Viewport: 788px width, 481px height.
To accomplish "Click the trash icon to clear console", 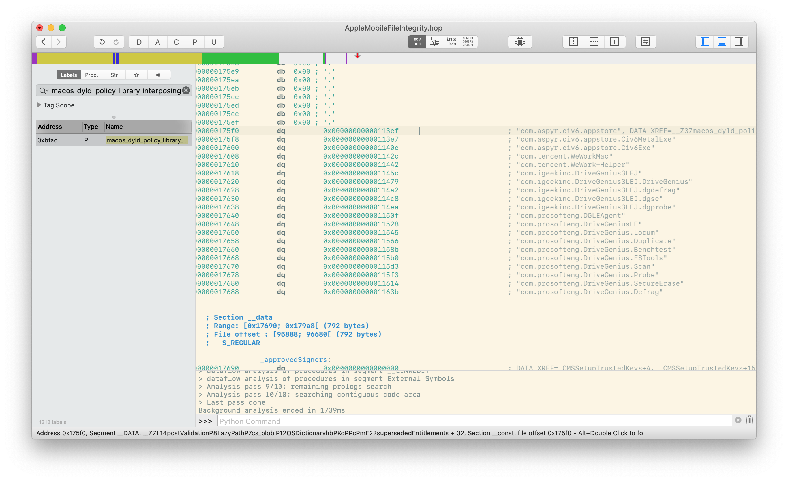I will tap(749, 420).
